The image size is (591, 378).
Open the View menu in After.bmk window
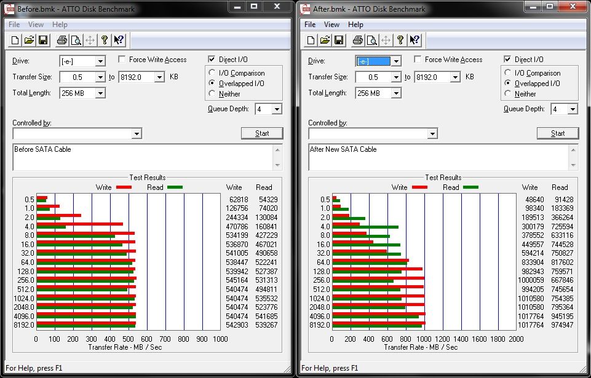click(x=331, y=25)
